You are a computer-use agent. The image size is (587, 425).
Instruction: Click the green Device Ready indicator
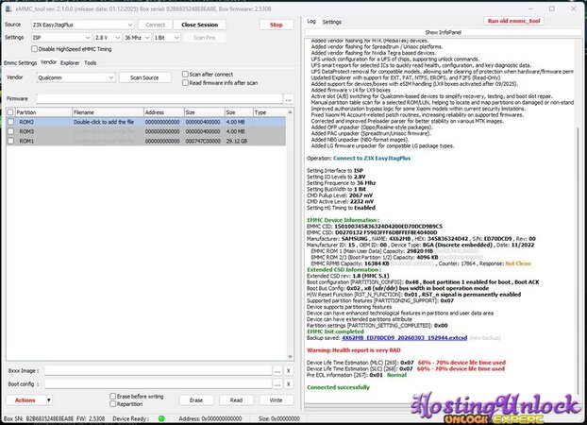coord(161,417)
